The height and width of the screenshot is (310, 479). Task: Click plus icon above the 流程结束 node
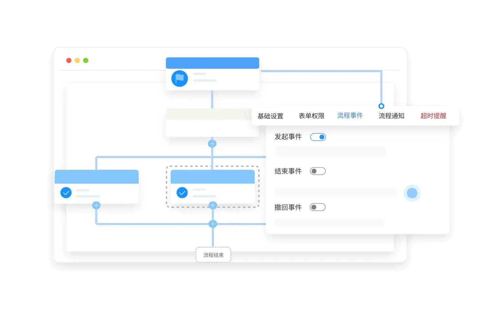[x=213, y=224]
